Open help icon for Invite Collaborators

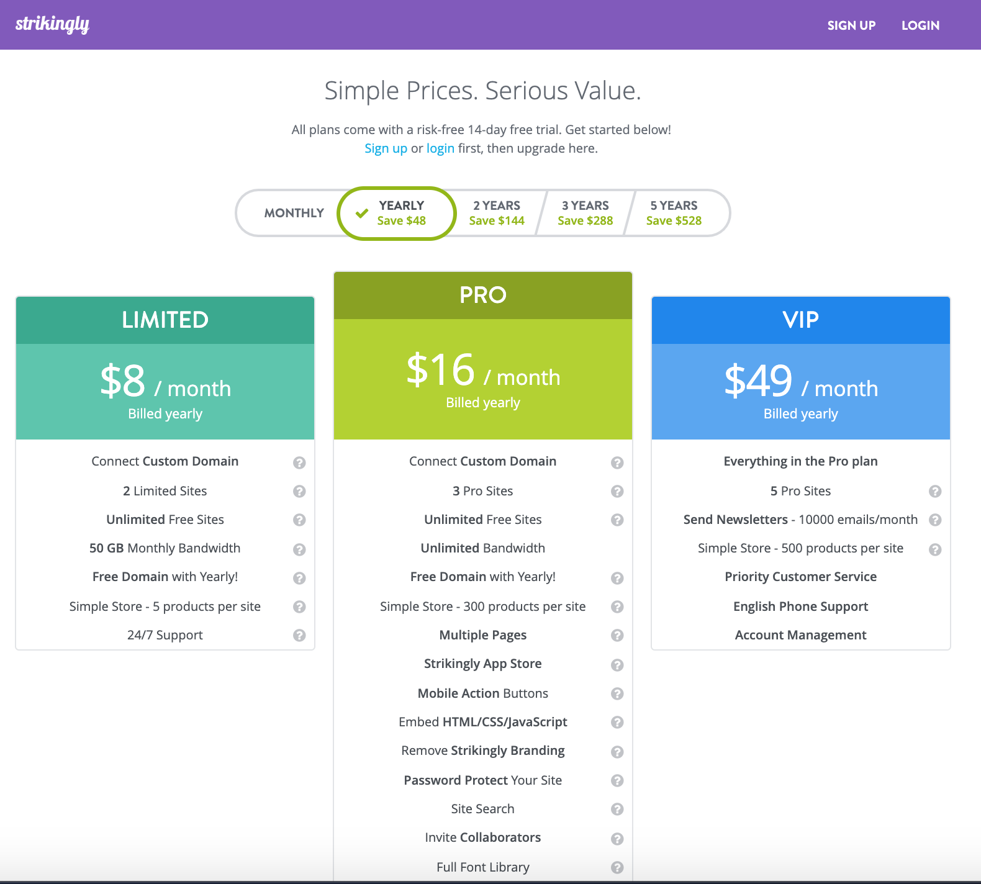[x=617, y=839]
